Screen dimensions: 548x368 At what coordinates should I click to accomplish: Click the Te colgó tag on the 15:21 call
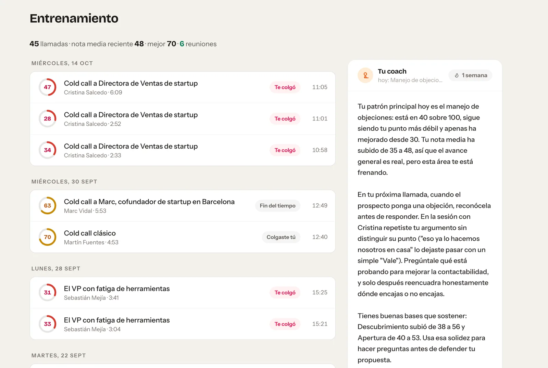click(285, 324)
